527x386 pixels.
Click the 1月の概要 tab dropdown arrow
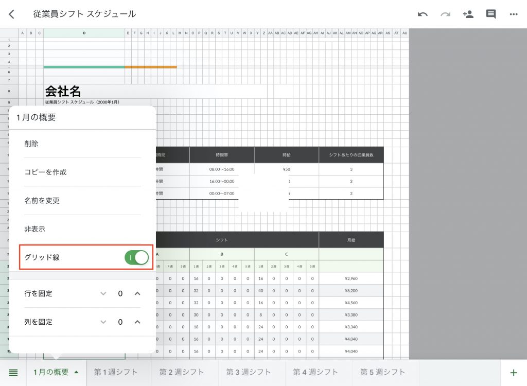tap(77, 372)
